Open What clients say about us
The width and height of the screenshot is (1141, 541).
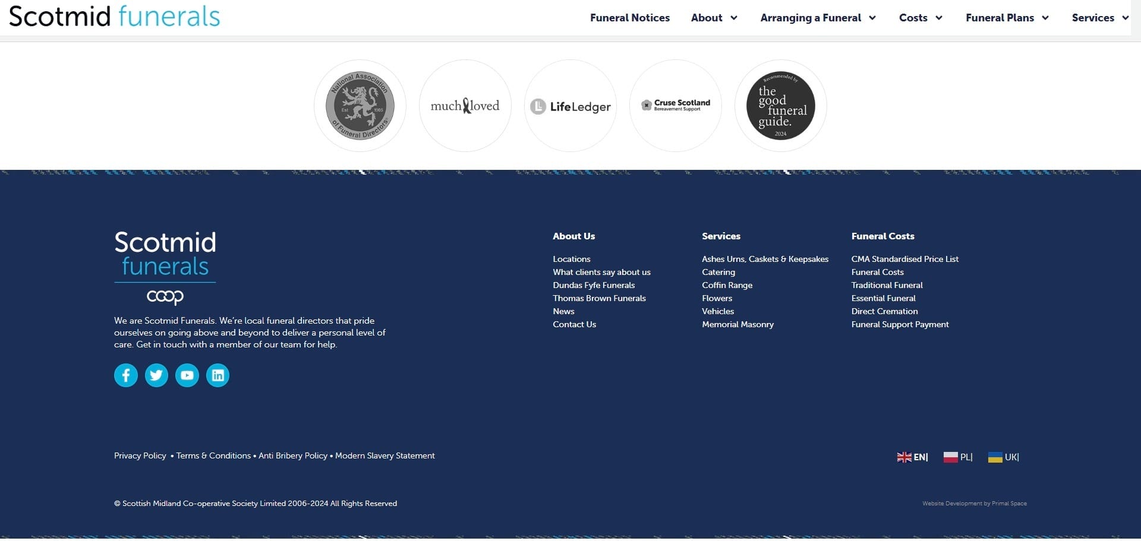coord(601,272)
